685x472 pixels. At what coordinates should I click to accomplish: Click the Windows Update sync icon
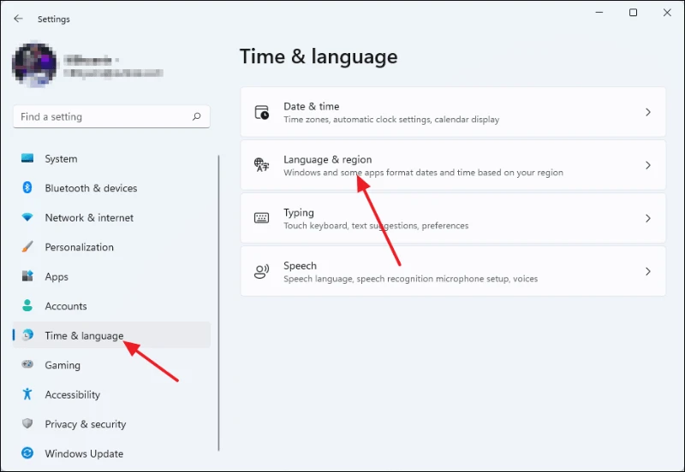tap(27, 453)
